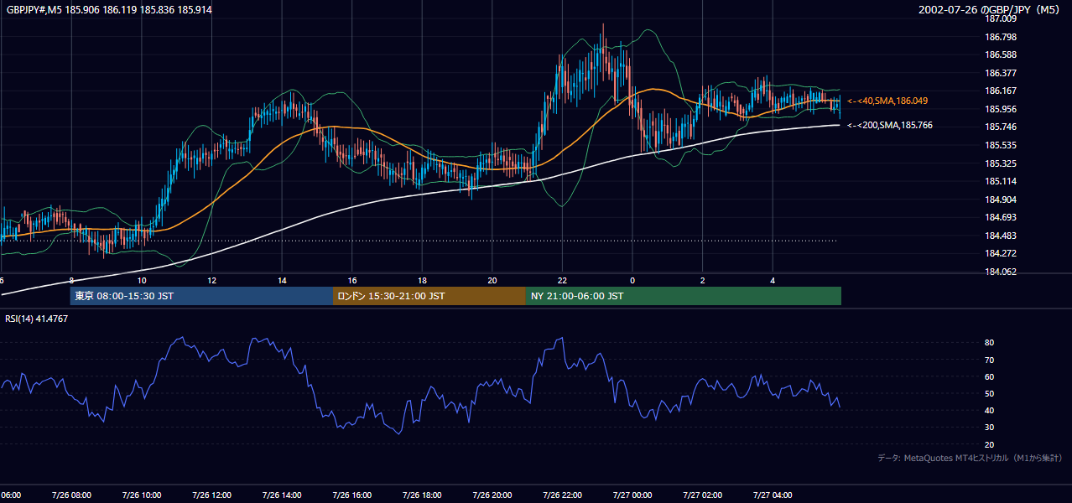
Task: Click the <-<40,SMA,186.049 label
Action: 887,101
